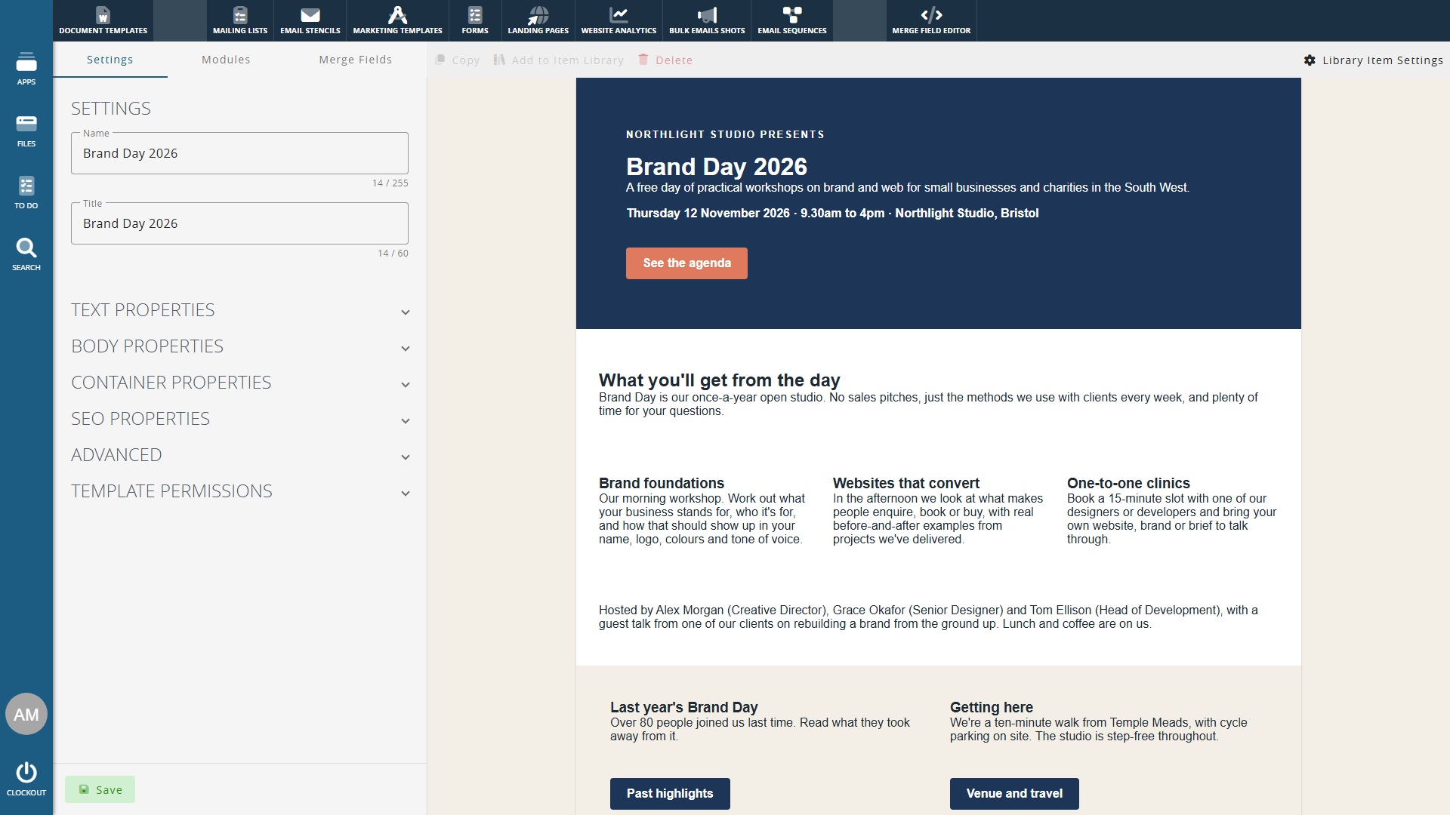Open Document Templates in top bar
Screen dimensions: 1450x815
coord(103,20)
